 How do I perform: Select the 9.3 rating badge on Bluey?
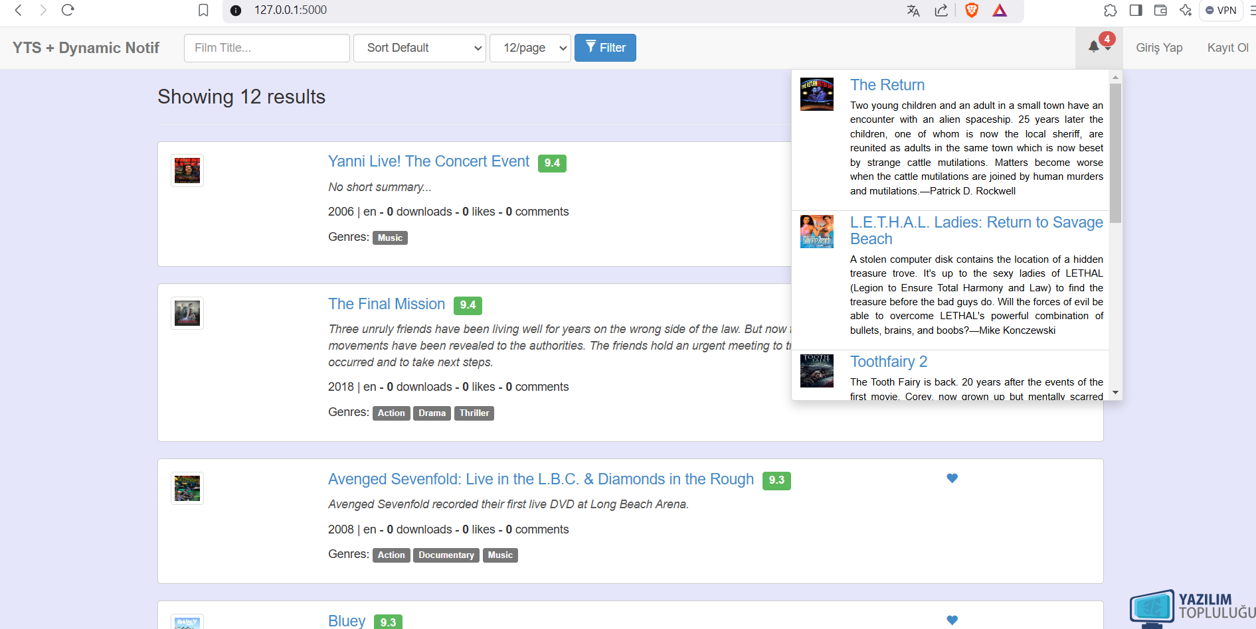pos(388,622)
